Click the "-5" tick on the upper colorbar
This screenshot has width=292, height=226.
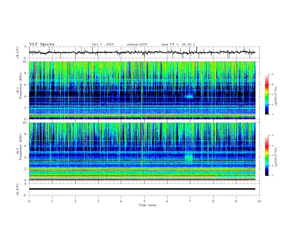272,95
